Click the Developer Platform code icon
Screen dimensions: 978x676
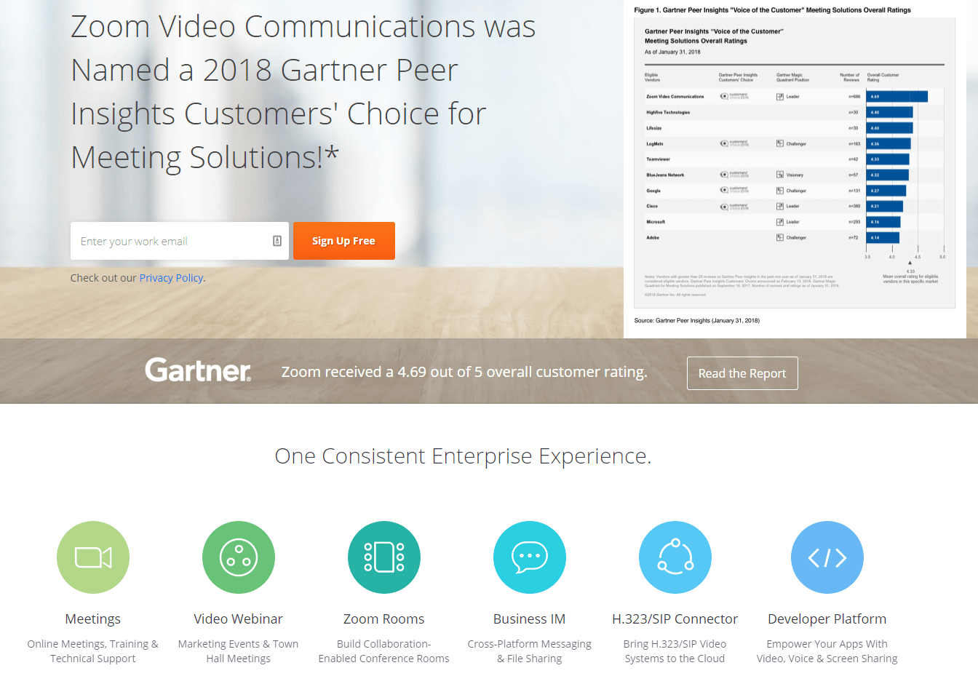pyautogui.click(x=827, y=557)
